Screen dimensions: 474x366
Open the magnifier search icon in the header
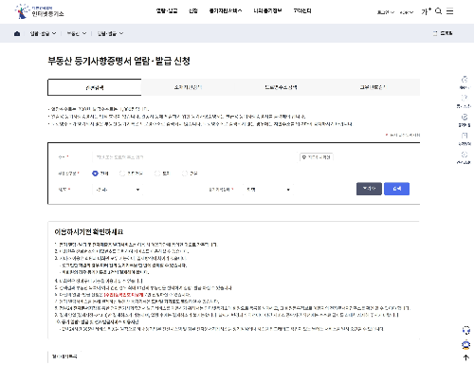click(438, 11)
